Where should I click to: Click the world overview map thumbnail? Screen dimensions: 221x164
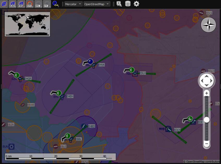pyautogui.click(x=27, y=24)
